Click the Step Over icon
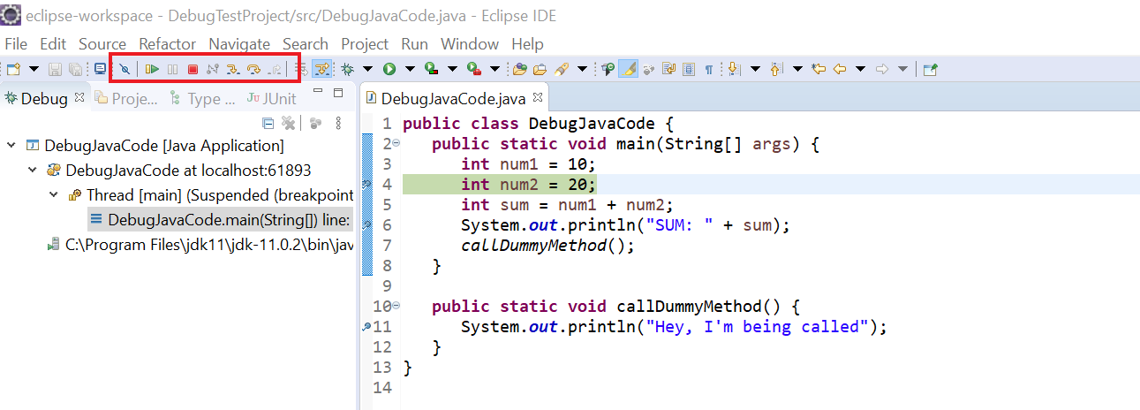1140x410 pixels. (x=254, y=68)
